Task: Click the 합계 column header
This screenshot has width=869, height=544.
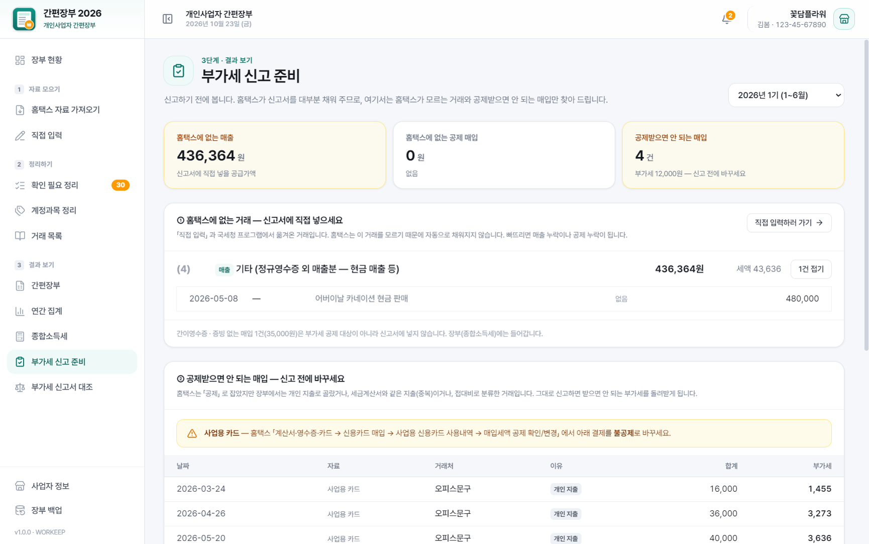Action: coord(731,466)
